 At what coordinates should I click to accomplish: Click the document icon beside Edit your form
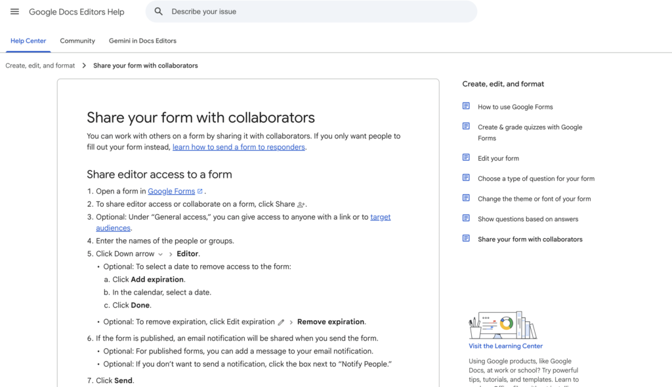(x=466, y=157)
